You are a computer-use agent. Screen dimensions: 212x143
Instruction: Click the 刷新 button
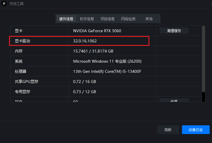point(168,130)
